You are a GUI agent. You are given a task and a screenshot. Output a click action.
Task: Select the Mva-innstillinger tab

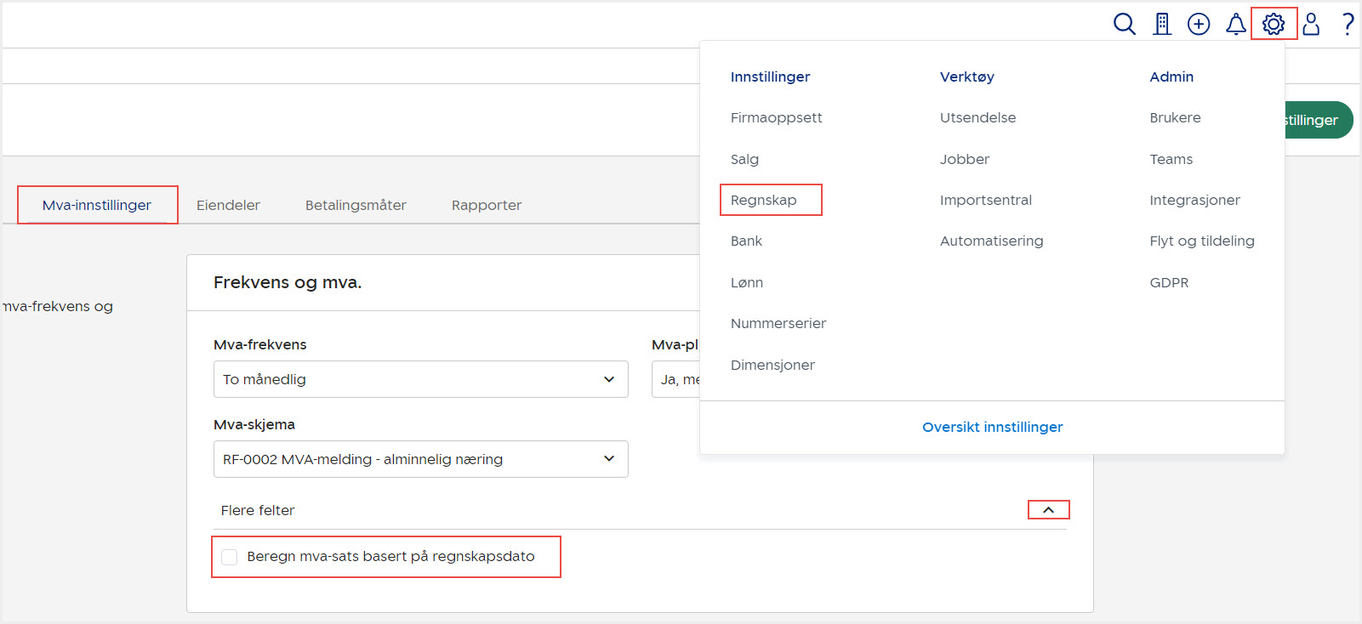tap(97, 205)
